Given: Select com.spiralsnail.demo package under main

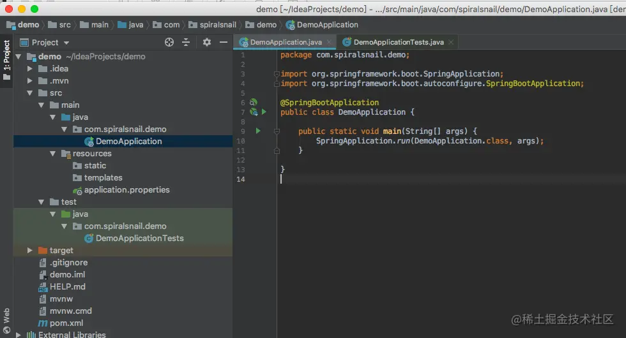Looking at the screenshot, I should click(x=125, y=129).
